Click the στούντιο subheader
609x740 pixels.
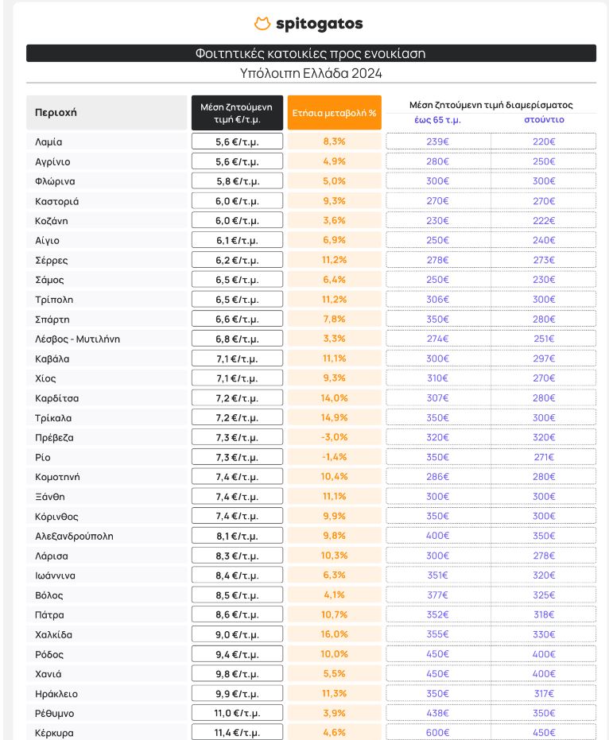tap(544, 119)
